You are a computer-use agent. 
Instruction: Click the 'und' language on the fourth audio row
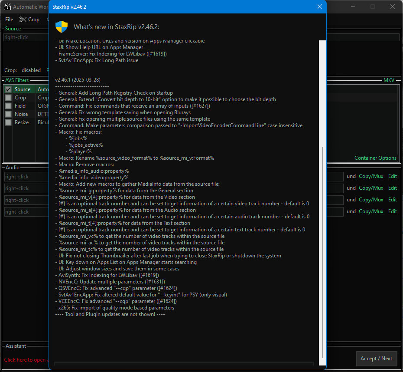[x=351, y=211]
